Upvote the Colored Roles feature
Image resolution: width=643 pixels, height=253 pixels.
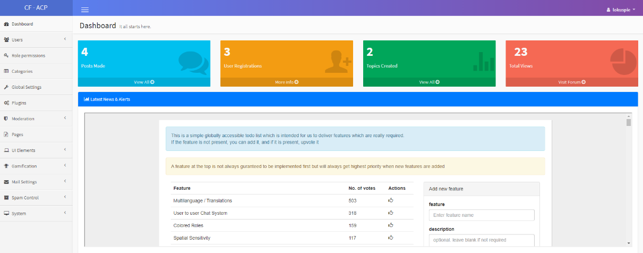click(391, 225)
